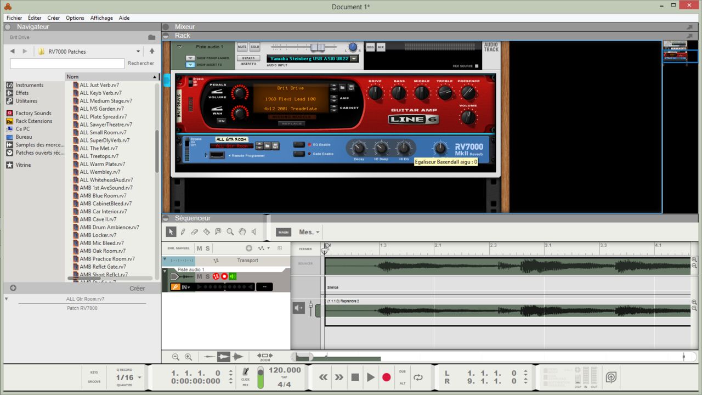
Task: Mute Piste audio 1 in rack
Action: tap(242, 47)
